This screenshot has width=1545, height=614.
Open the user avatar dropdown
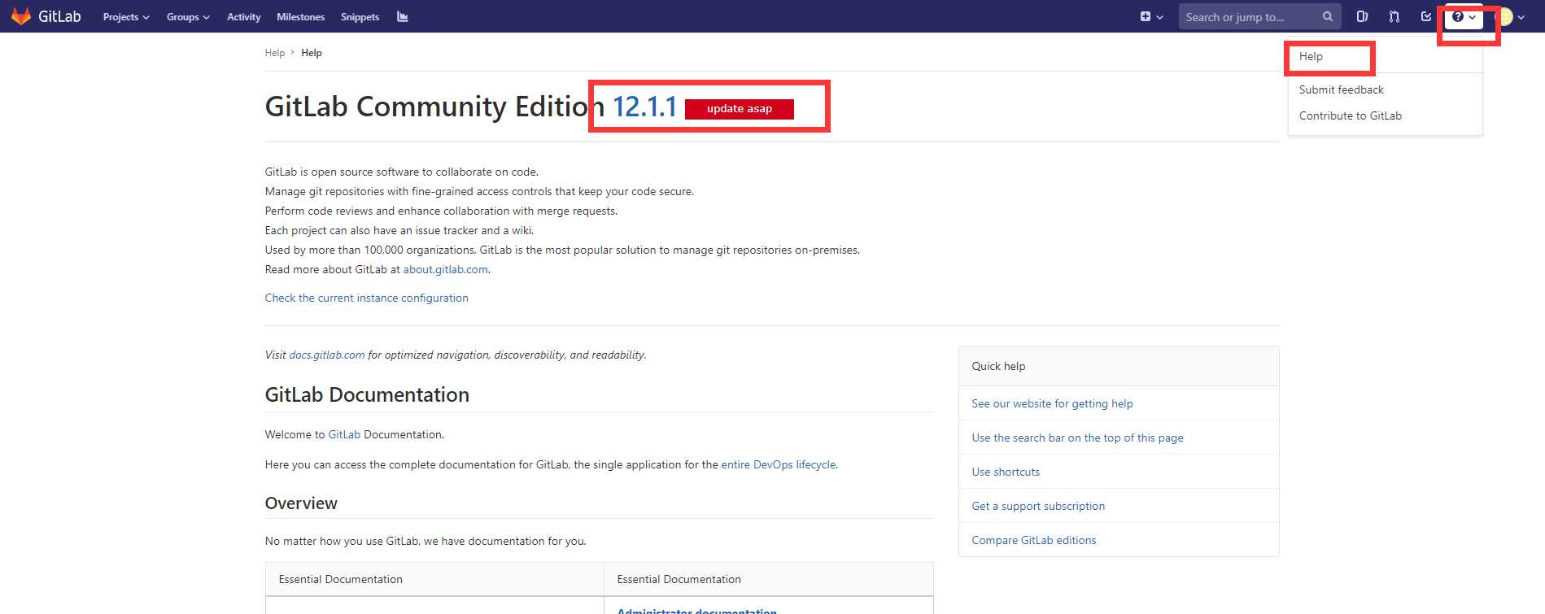(x=1511, y=16)
